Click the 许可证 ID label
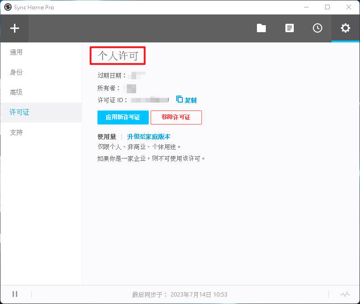 (112, 100)
